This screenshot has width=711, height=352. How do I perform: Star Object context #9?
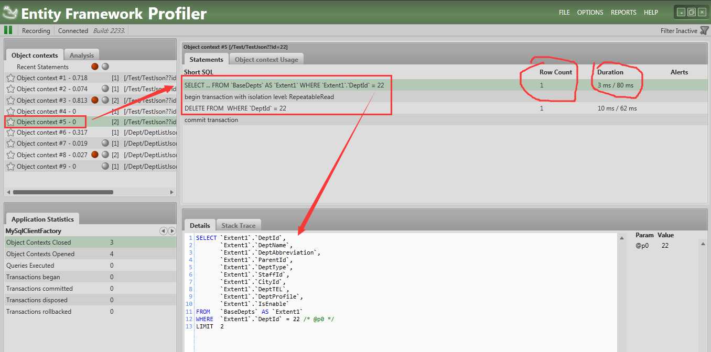tap(10, 167)
